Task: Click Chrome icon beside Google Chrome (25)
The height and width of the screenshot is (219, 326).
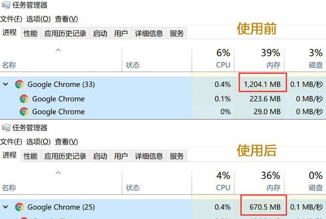Action: (x=19, y=207)
